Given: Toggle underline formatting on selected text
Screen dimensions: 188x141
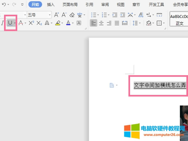Looking at the screenshot, I should (10, 23).
